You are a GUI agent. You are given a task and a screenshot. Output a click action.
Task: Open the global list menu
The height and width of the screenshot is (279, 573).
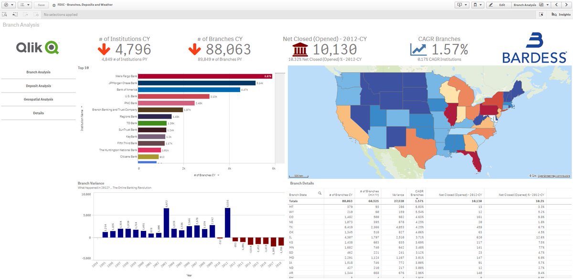(x=25, y=4)
